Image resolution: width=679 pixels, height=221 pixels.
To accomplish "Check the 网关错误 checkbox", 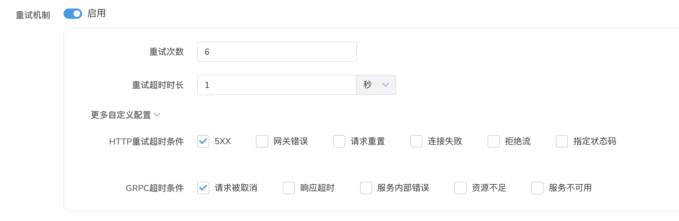I will pyautogui.click(x=262, y=141).
